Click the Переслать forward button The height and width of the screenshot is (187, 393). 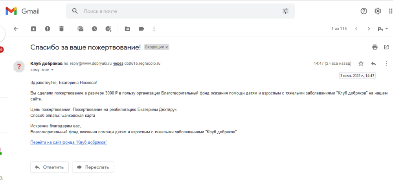pyautogui.click(x=94, y=167)
